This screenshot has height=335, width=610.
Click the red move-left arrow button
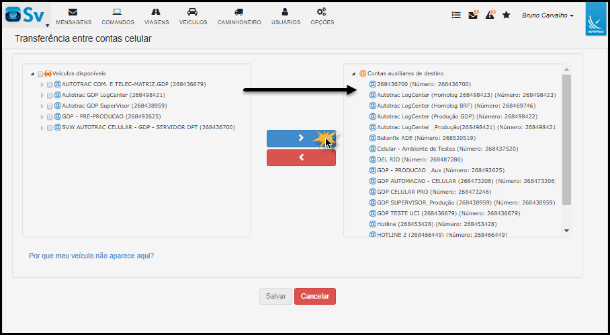click(301, 158)
